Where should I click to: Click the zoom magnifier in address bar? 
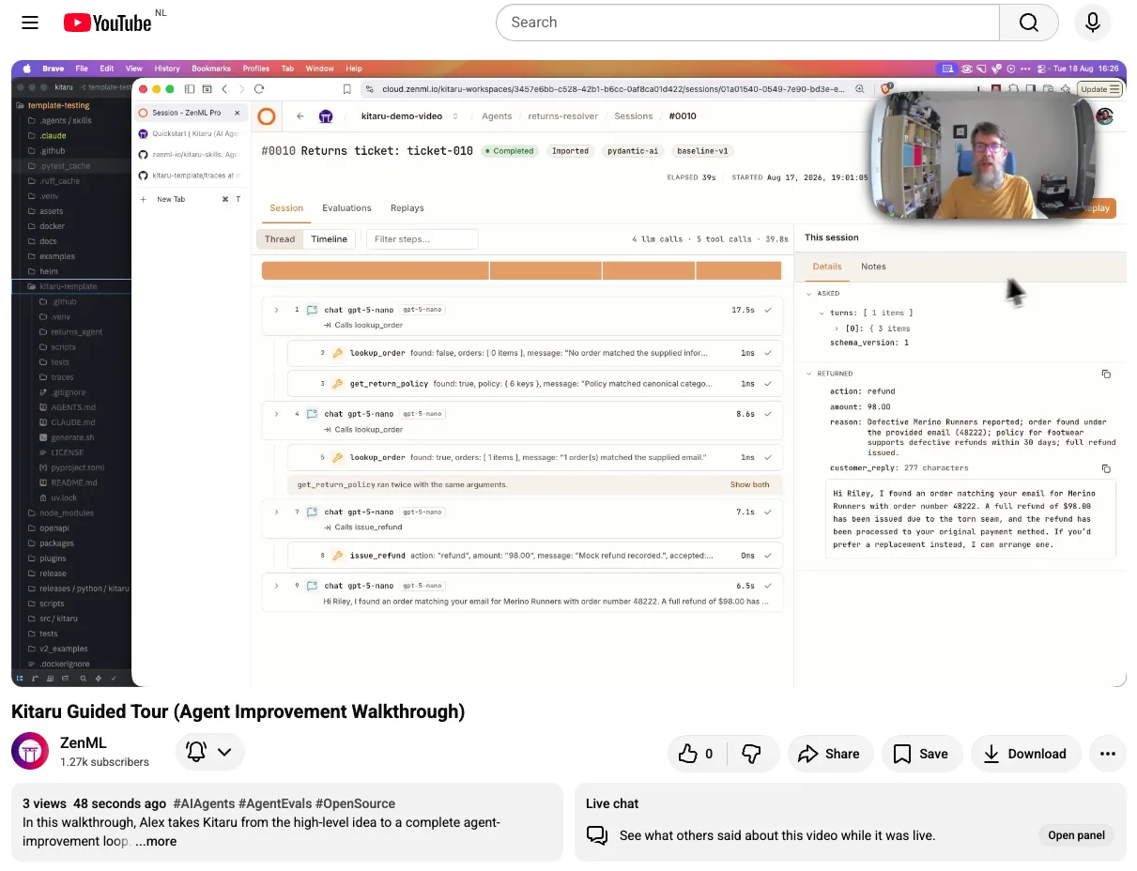pyautogui.click(x=860, y=89)
